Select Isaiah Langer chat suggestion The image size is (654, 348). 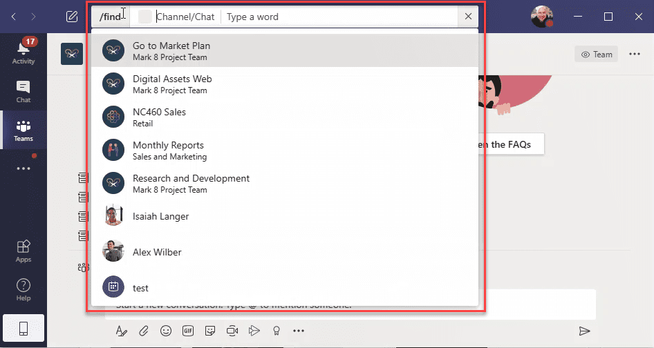(285, 216)
